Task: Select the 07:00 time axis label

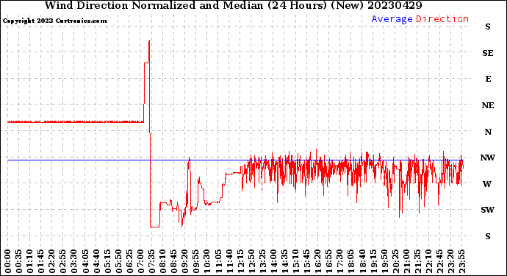Action: tap(140, 261)
